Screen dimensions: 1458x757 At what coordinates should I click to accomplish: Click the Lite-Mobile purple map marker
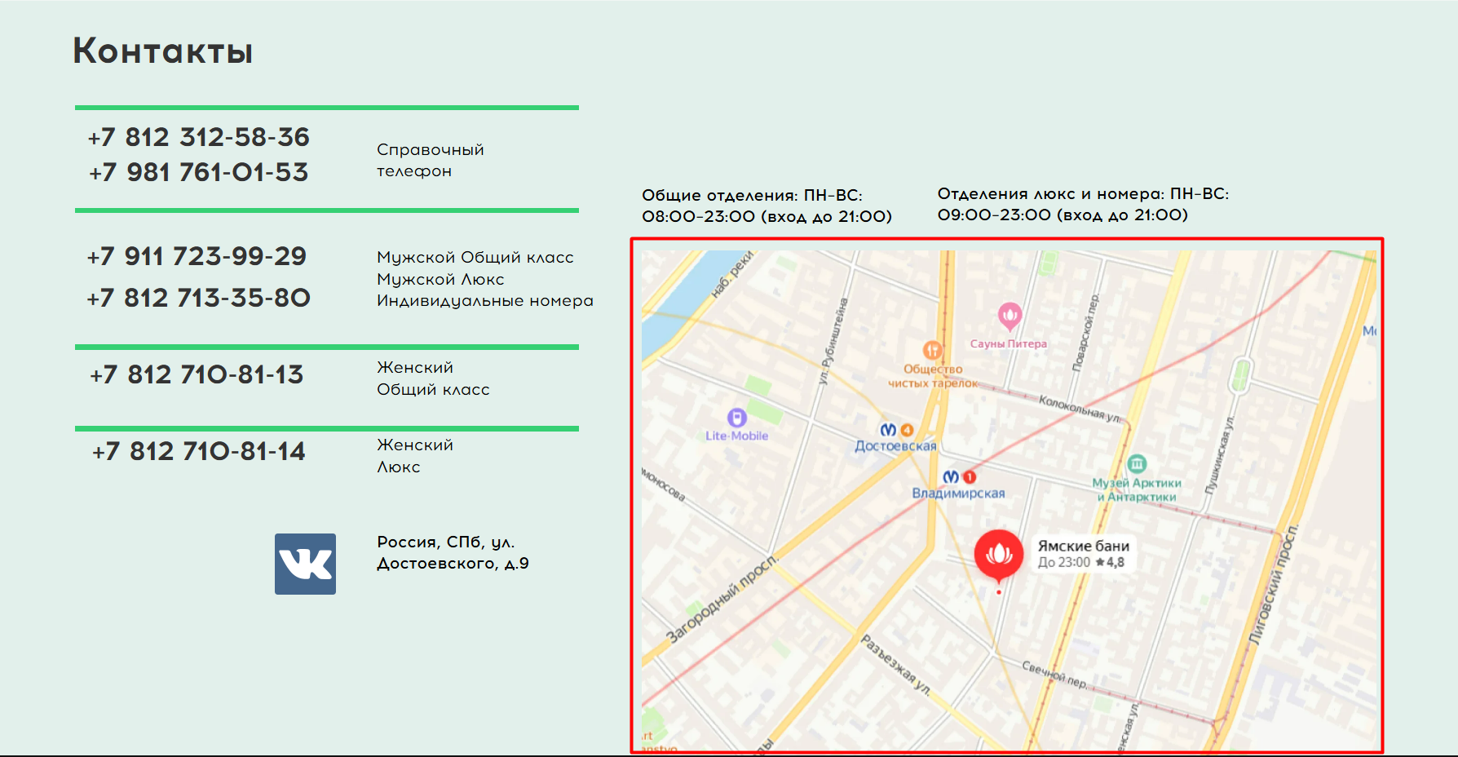(736, 418)
